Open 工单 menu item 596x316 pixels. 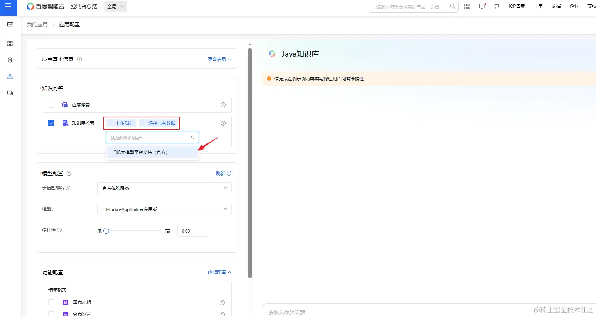point(538,6)
